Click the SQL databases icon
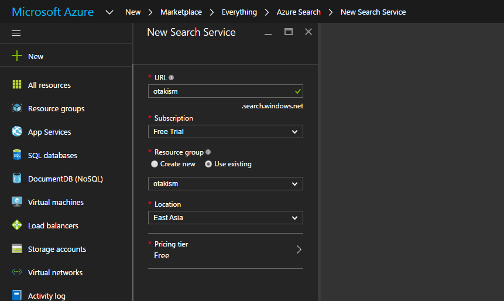The height and width of the screenshot is (301, 504). tap(17, 155)
